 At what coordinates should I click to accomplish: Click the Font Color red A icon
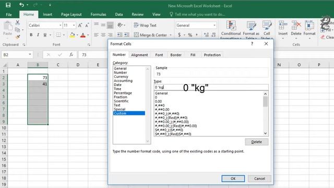point(83,35)
